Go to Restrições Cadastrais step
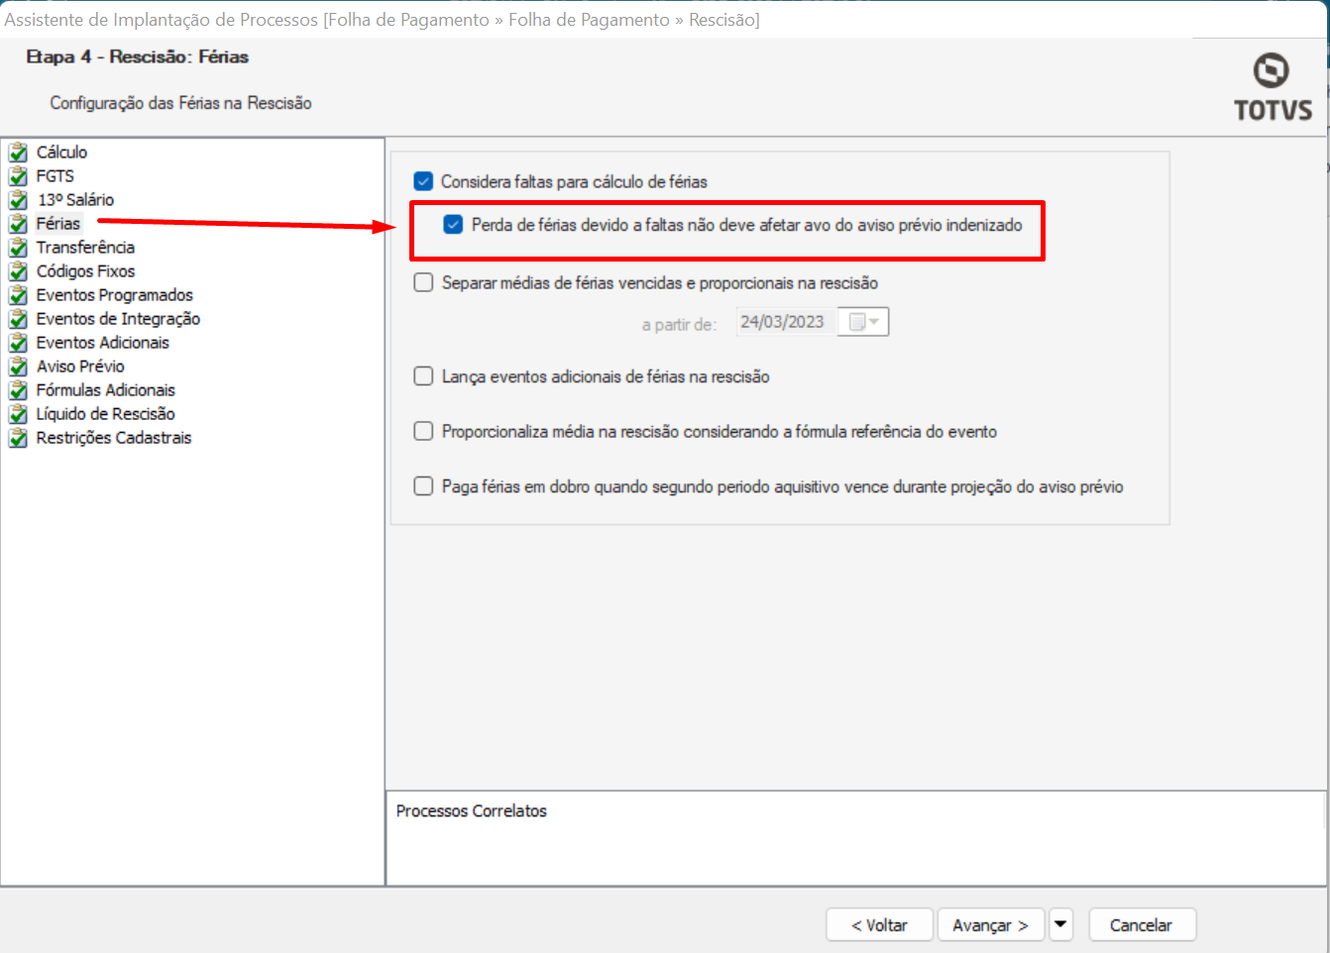The image size is (1330, 953). coord(114,438)
